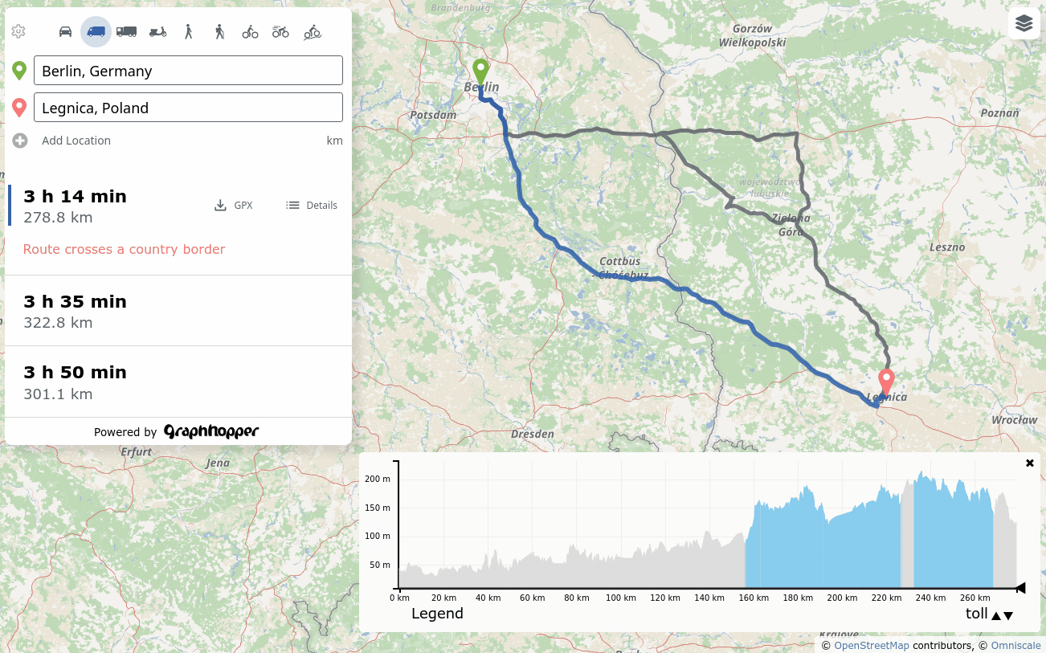Sort toll segments descending with down arrow
Screen dimensions: 1046x653
tap(1008, 615)
